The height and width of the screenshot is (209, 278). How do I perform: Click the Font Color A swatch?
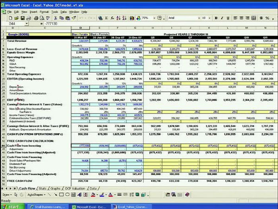point(110,195)
